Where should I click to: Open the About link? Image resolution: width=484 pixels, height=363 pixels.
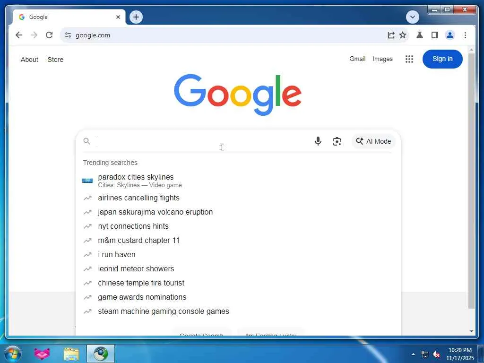[x=29, y=60]
